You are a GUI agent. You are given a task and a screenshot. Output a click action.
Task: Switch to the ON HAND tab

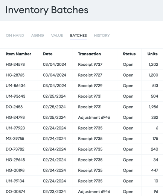[15, 36]
